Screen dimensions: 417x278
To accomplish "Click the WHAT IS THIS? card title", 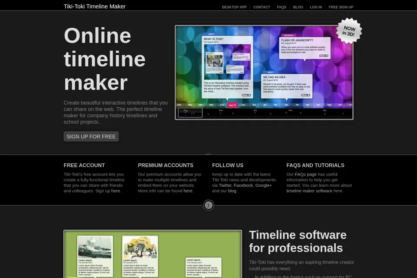I will point(214,39).
